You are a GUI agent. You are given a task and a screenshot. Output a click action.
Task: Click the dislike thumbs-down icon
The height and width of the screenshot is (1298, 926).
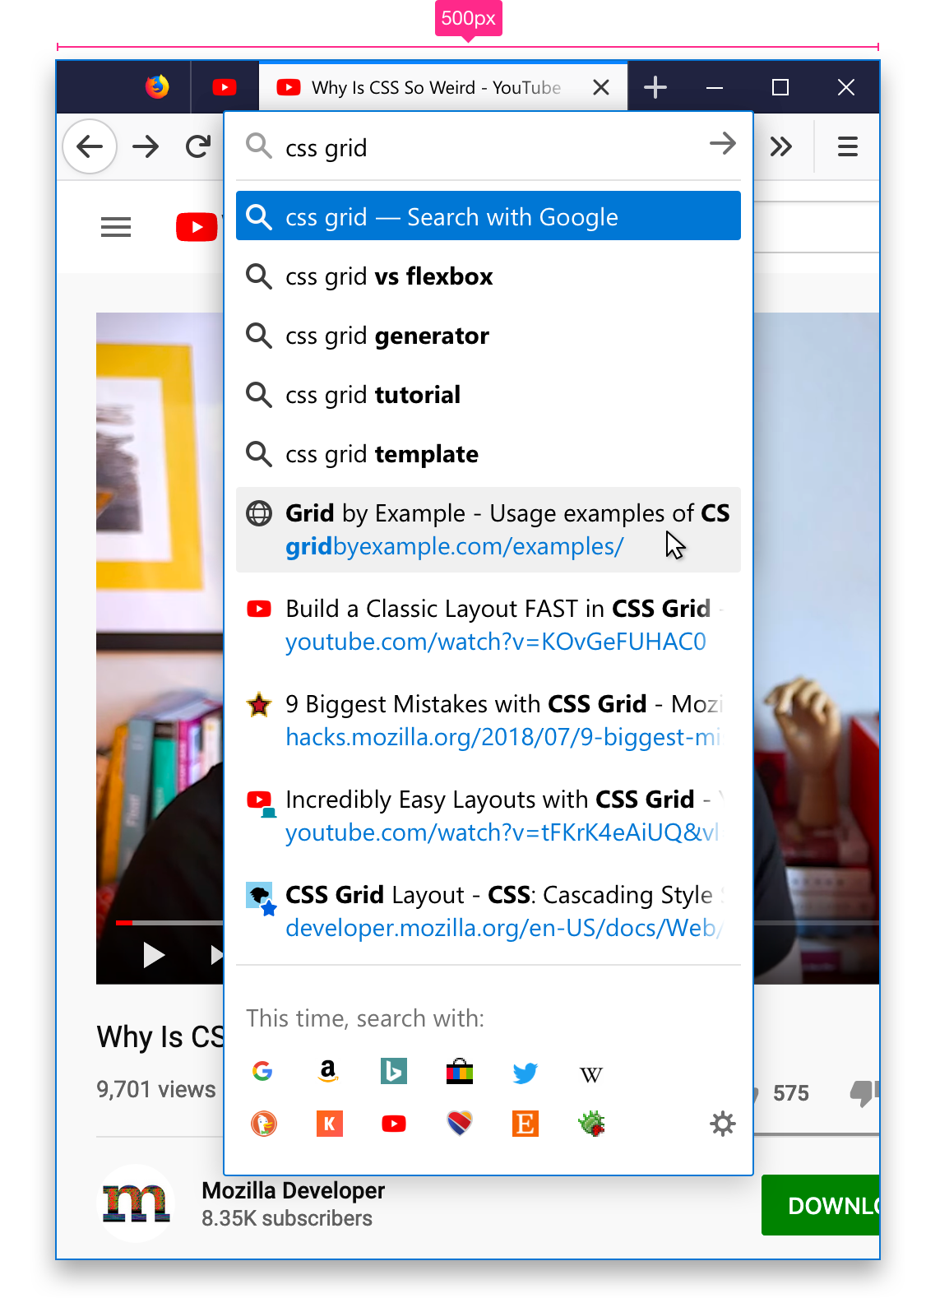[x=863, y=1093]
